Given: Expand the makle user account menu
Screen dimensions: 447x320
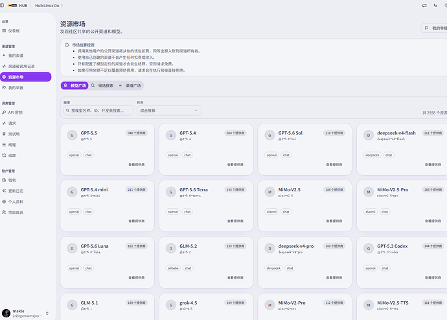Looking at the screenshot, I should (x=25, y=313).
